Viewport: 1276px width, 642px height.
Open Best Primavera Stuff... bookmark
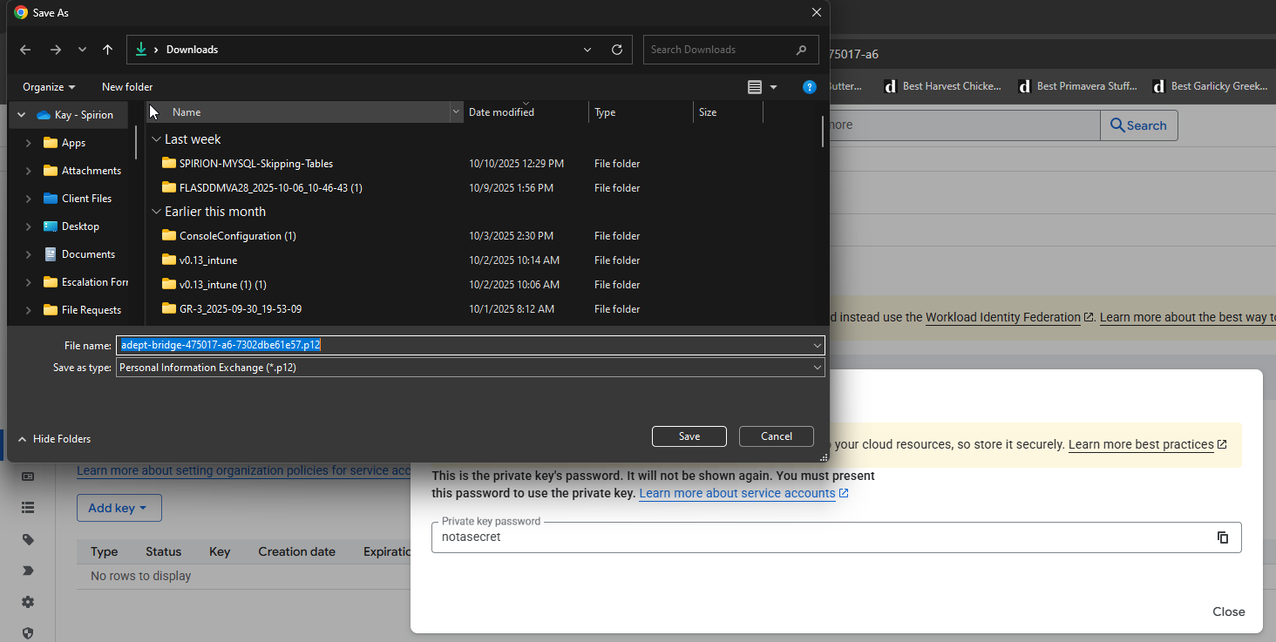(x=1077, y=86)
